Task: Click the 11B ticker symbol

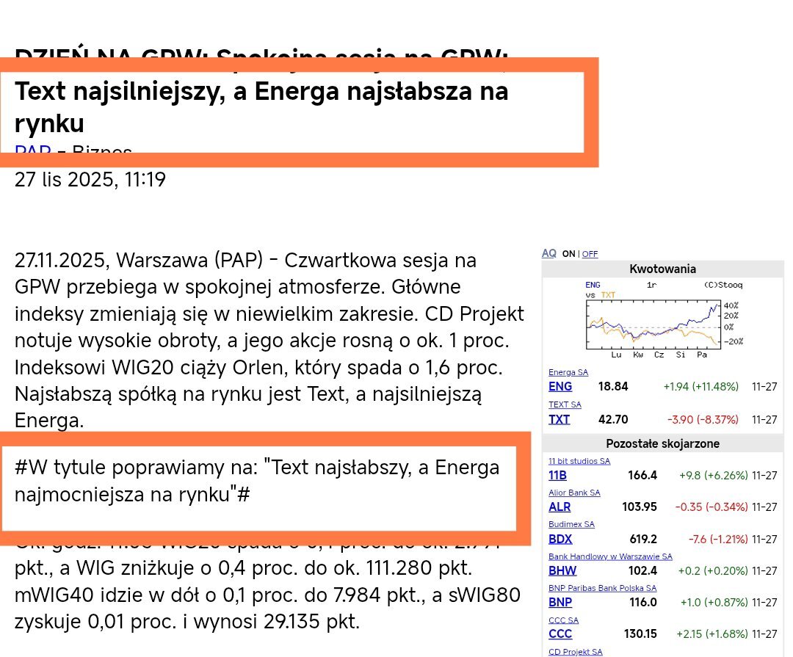Action: (x=557, y=476)
